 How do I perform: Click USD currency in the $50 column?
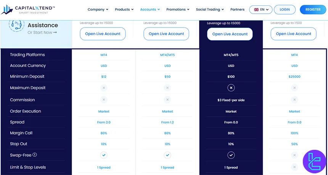click(x=167, y=66)
